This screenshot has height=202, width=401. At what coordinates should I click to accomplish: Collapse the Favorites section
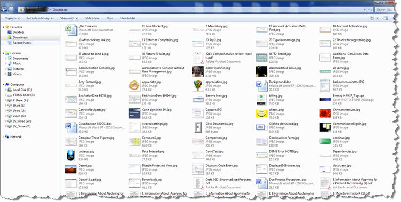(3, 27)
